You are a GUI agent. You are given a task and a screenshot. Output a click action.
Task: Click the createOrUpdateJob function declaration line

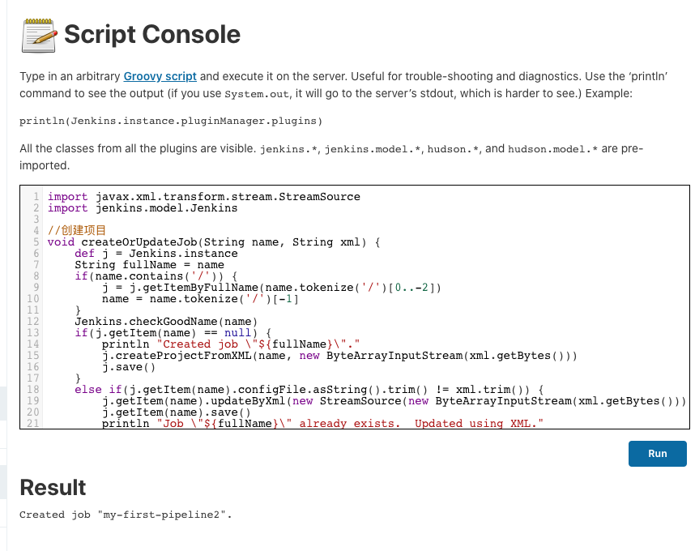click(x=219, y=241)
